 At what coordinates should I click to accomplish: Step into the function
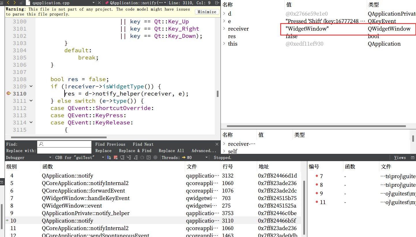(129, 158)
